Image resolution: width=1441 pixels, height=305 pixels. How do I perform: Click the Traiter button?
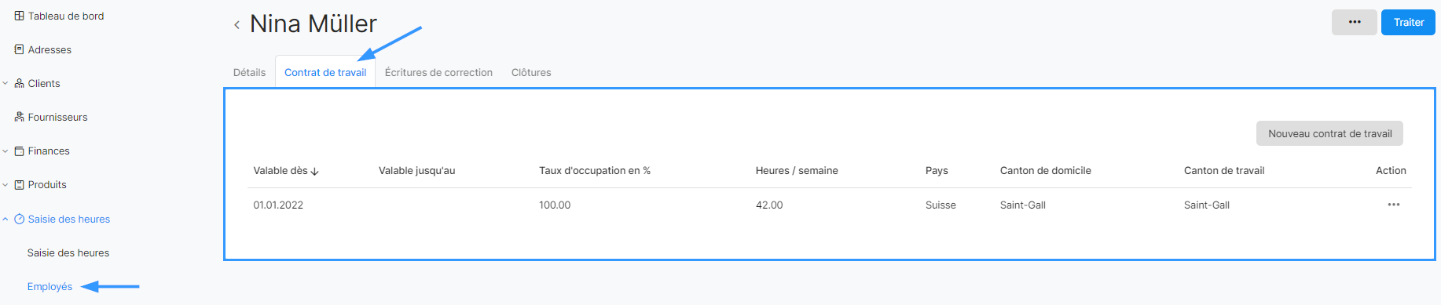1408,22
